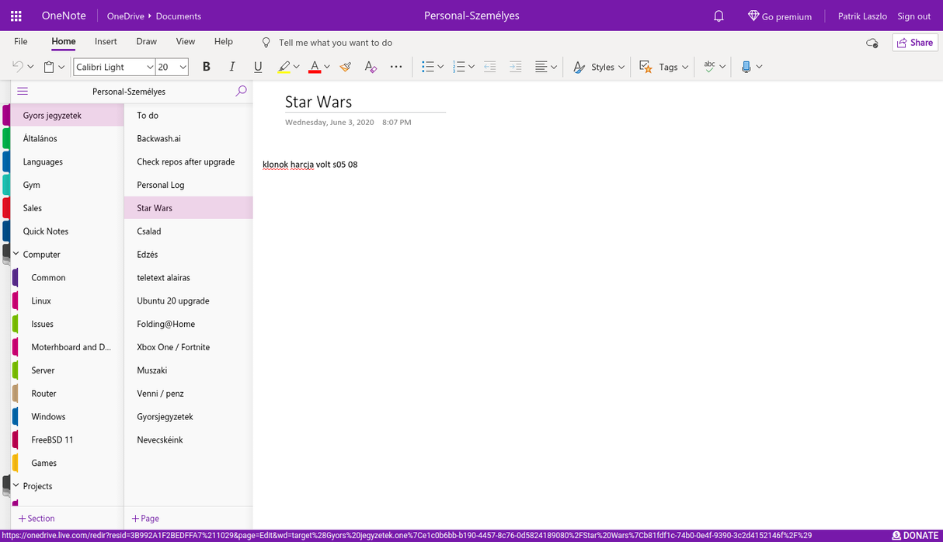
Task: Pick a highlight color from the swatch
Action: click(x=284, y=67)
